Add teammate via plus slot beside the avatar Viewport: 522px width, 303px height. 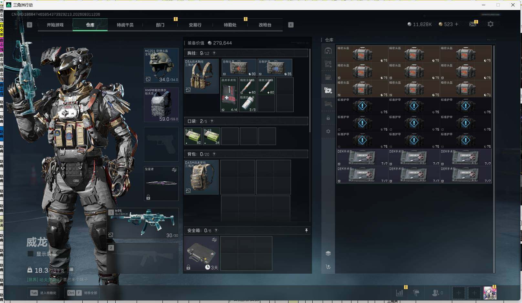[x=474, y=293]
